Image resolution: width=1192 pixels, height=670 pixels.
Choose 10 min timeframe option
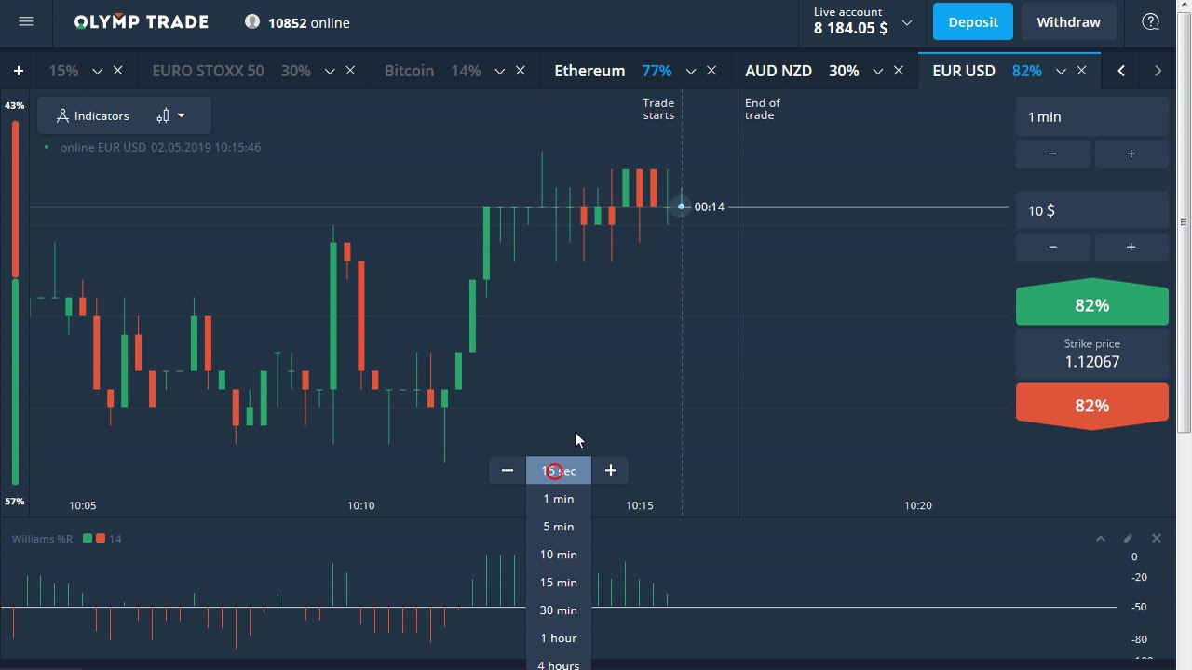pos(559,555)
